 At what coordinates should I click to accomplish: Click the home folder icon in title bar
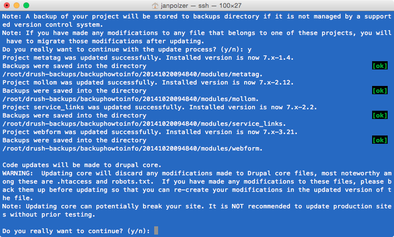point(155,5)
